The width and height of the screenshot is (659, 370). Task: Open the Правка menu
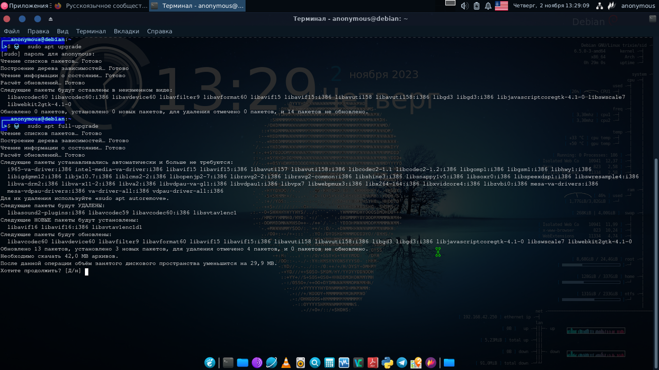(39, 31)
